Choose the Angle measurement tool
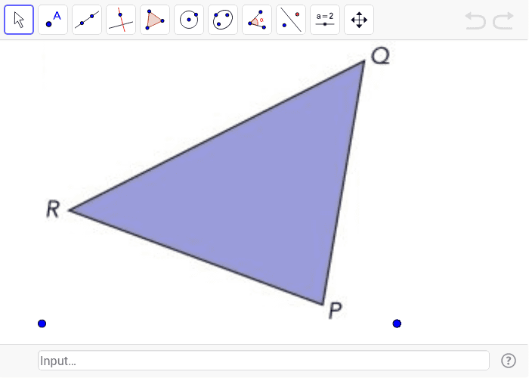Viewport: 529px width, 378px height. tap(257, 20)
